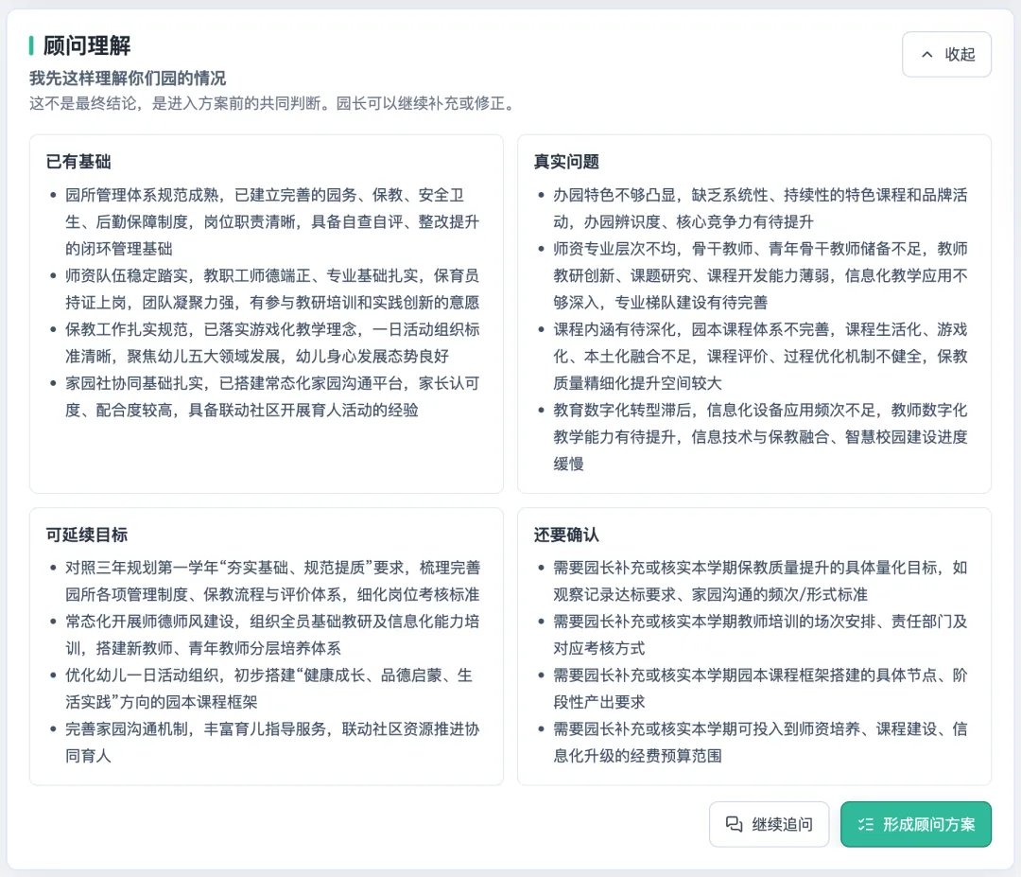
Task: Select the 真实问题 card heading
Action: [566, 162]
